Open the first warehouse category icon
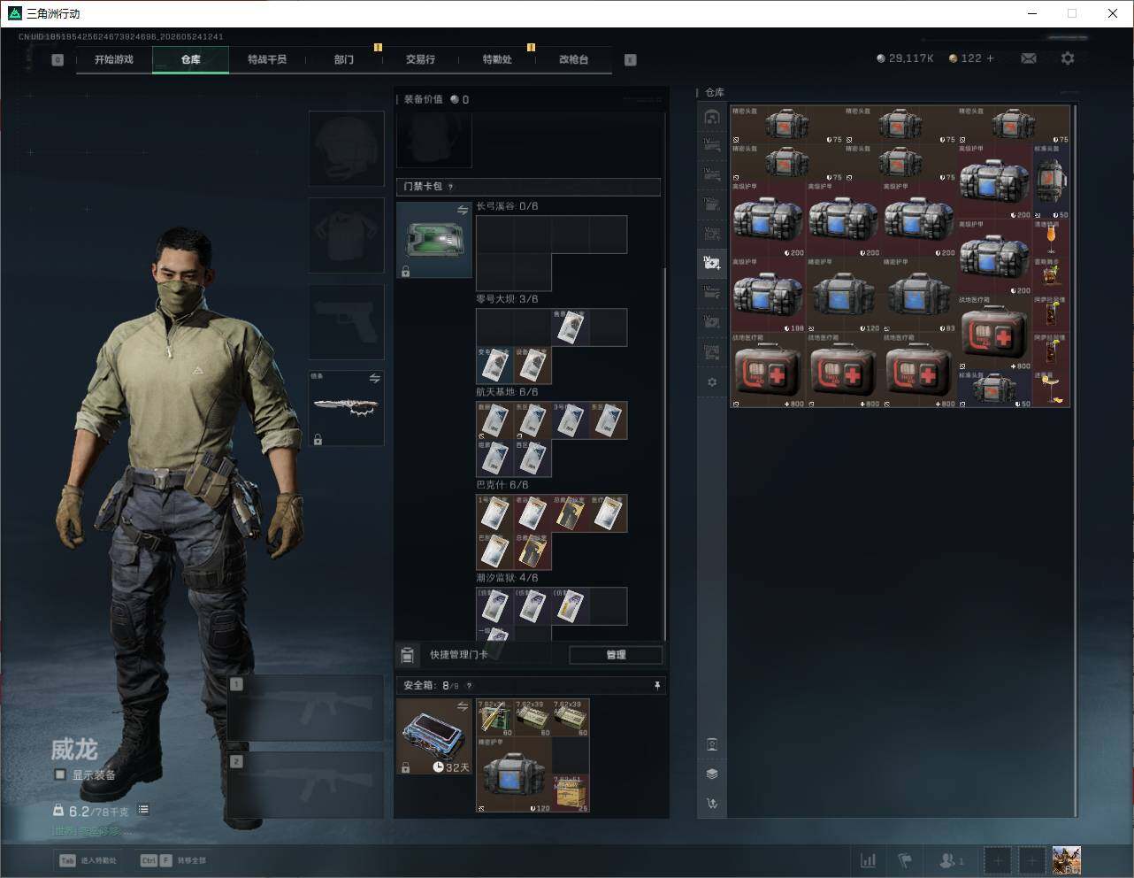 pyautogui.click(x=712, y=117)
